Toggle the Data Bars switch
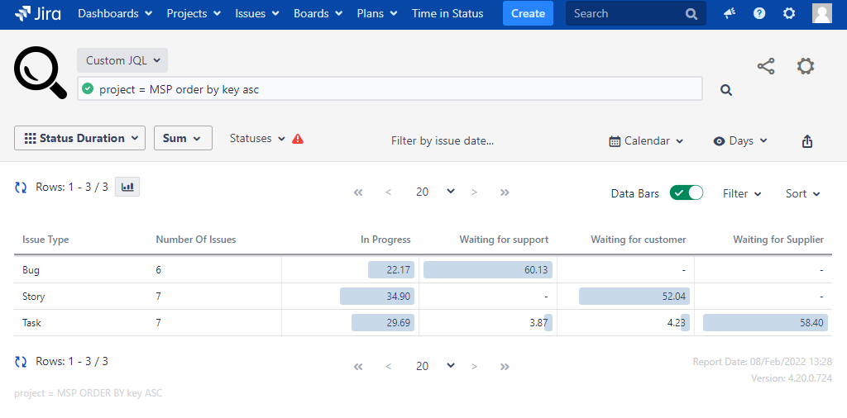This screenshot has height=418, width=847. coord(687,193)
